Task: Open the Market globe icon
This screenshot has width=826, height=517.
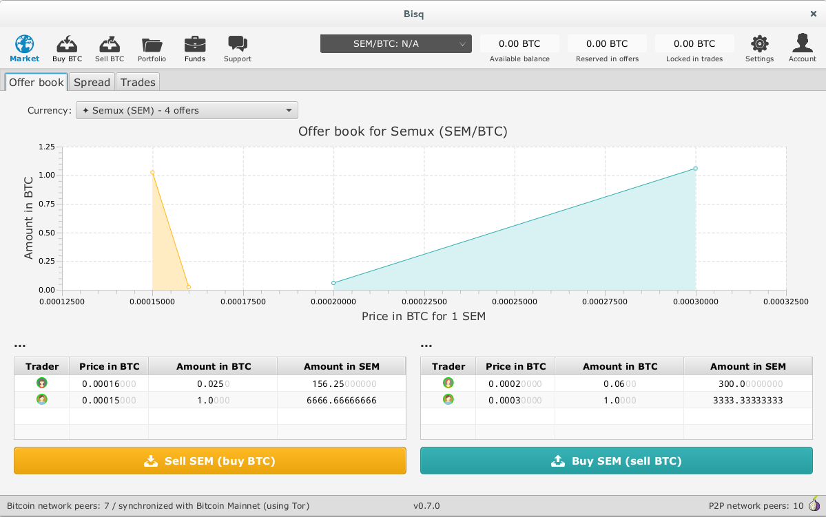Action: click(24, 44)
